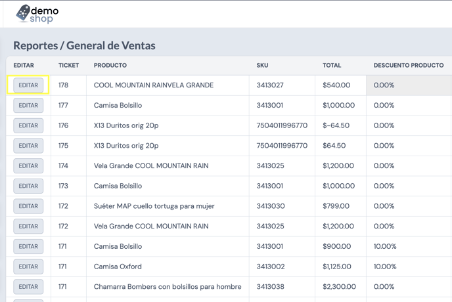452x302 pixels.
Task: Click EDITAR button for ticket 178
Action: tap(28, 85)
